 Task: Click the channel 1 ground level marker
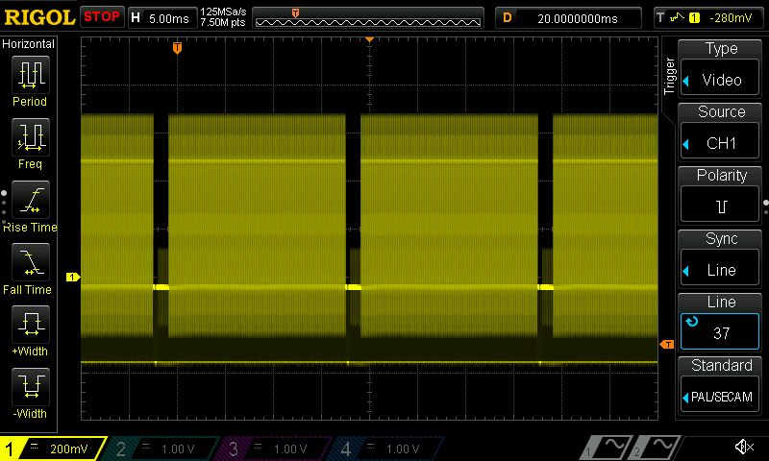coord(73,278)
